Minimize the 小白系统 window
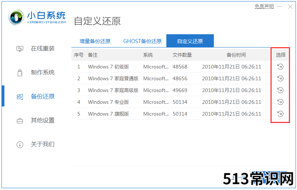Viewport: 297px width, 190px height. tap(279, 7)
